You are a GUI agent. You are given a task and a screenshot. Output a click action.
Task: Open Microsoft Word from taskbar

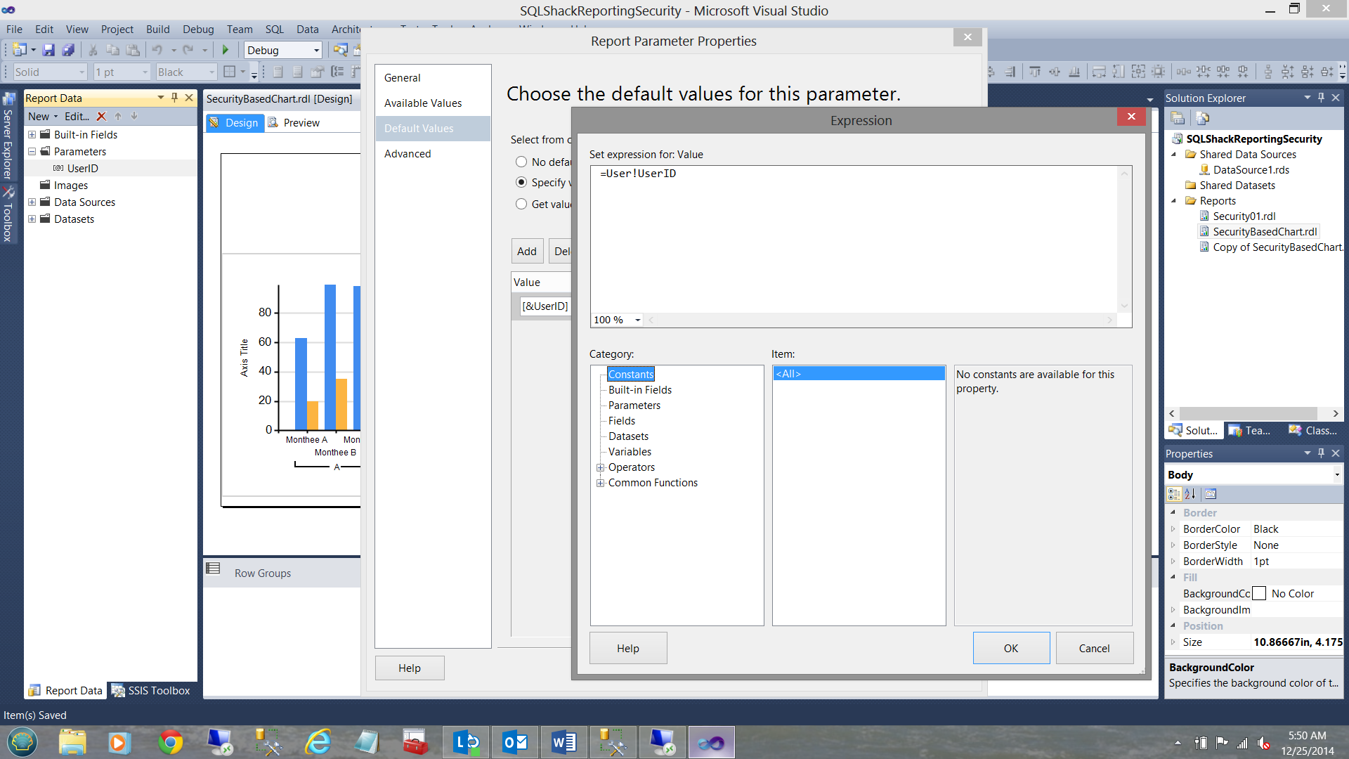point(563,742)
